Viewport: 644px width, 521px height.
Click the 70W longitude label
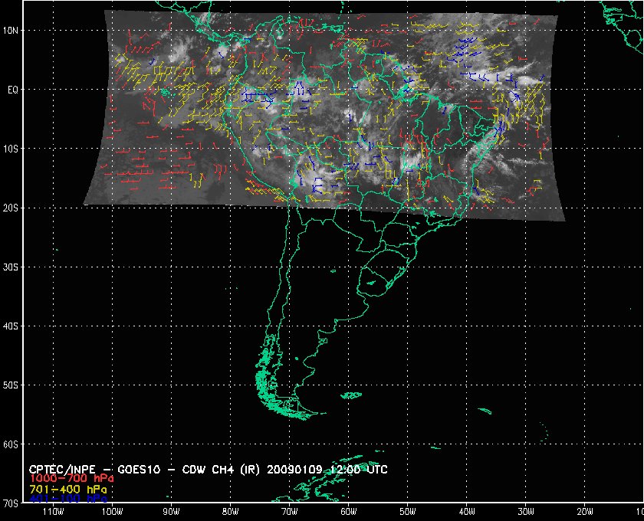(289, 512)
